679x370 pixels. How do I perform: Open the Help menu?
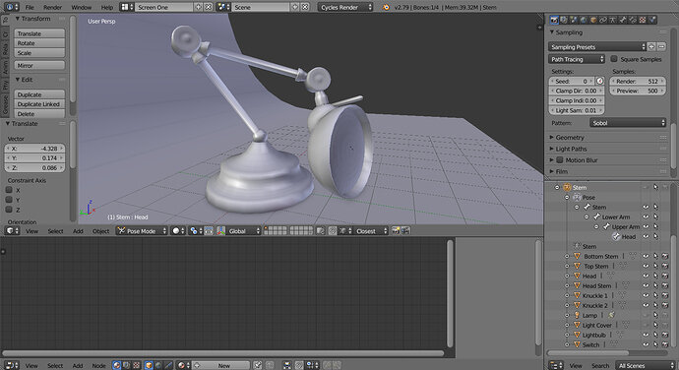[x=106, y=7]
